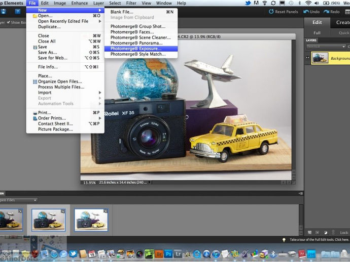350x262 pixels.
Task: Select the middle photo in the Project Bin
Action: point(48,220)
